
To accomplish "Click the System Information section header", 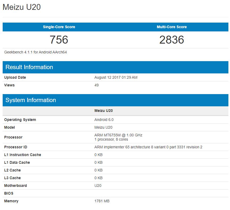I will [x=31, y=100].
